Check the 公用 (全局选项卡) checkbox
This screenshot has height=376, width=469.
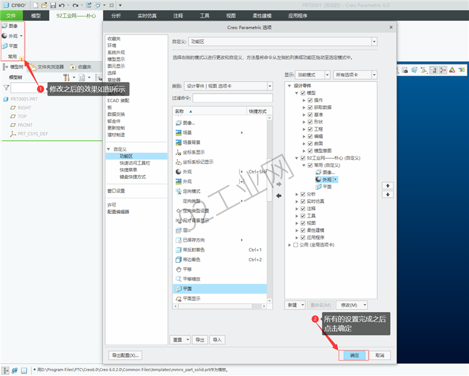click(296, 245)
